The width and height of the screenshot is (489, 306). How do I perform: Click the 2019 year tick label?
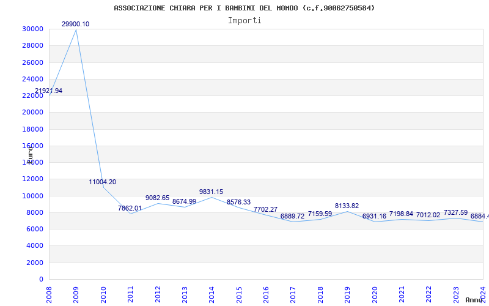coord(348,294)
